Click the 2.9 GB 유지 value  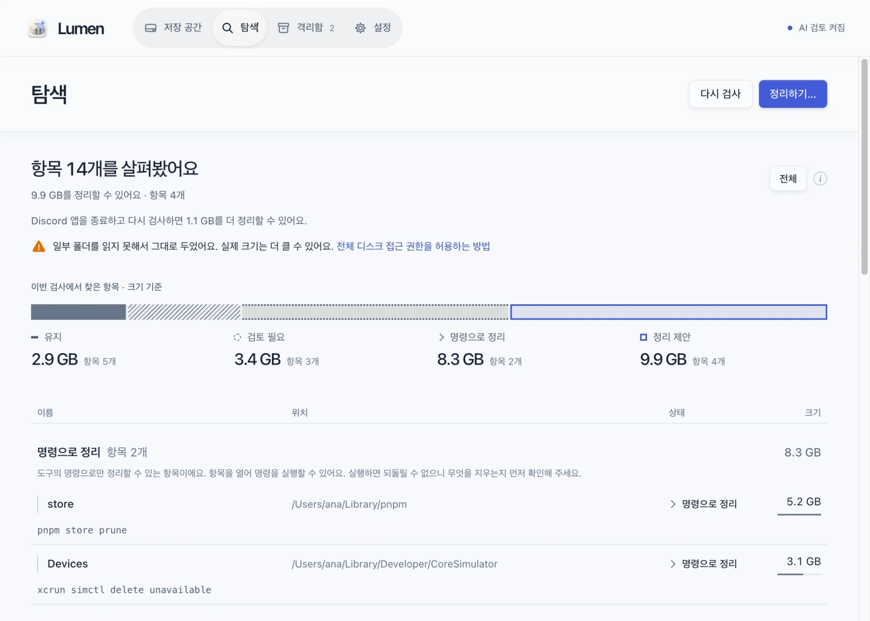click(54, 360)
